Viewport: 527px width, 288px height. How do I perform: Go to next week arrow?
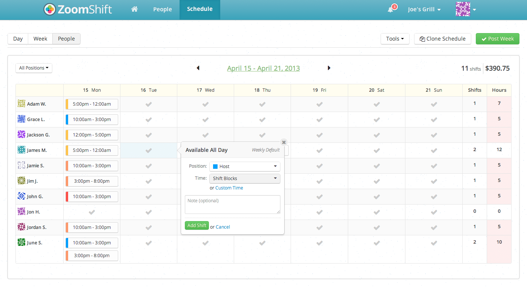click(329, 68)
